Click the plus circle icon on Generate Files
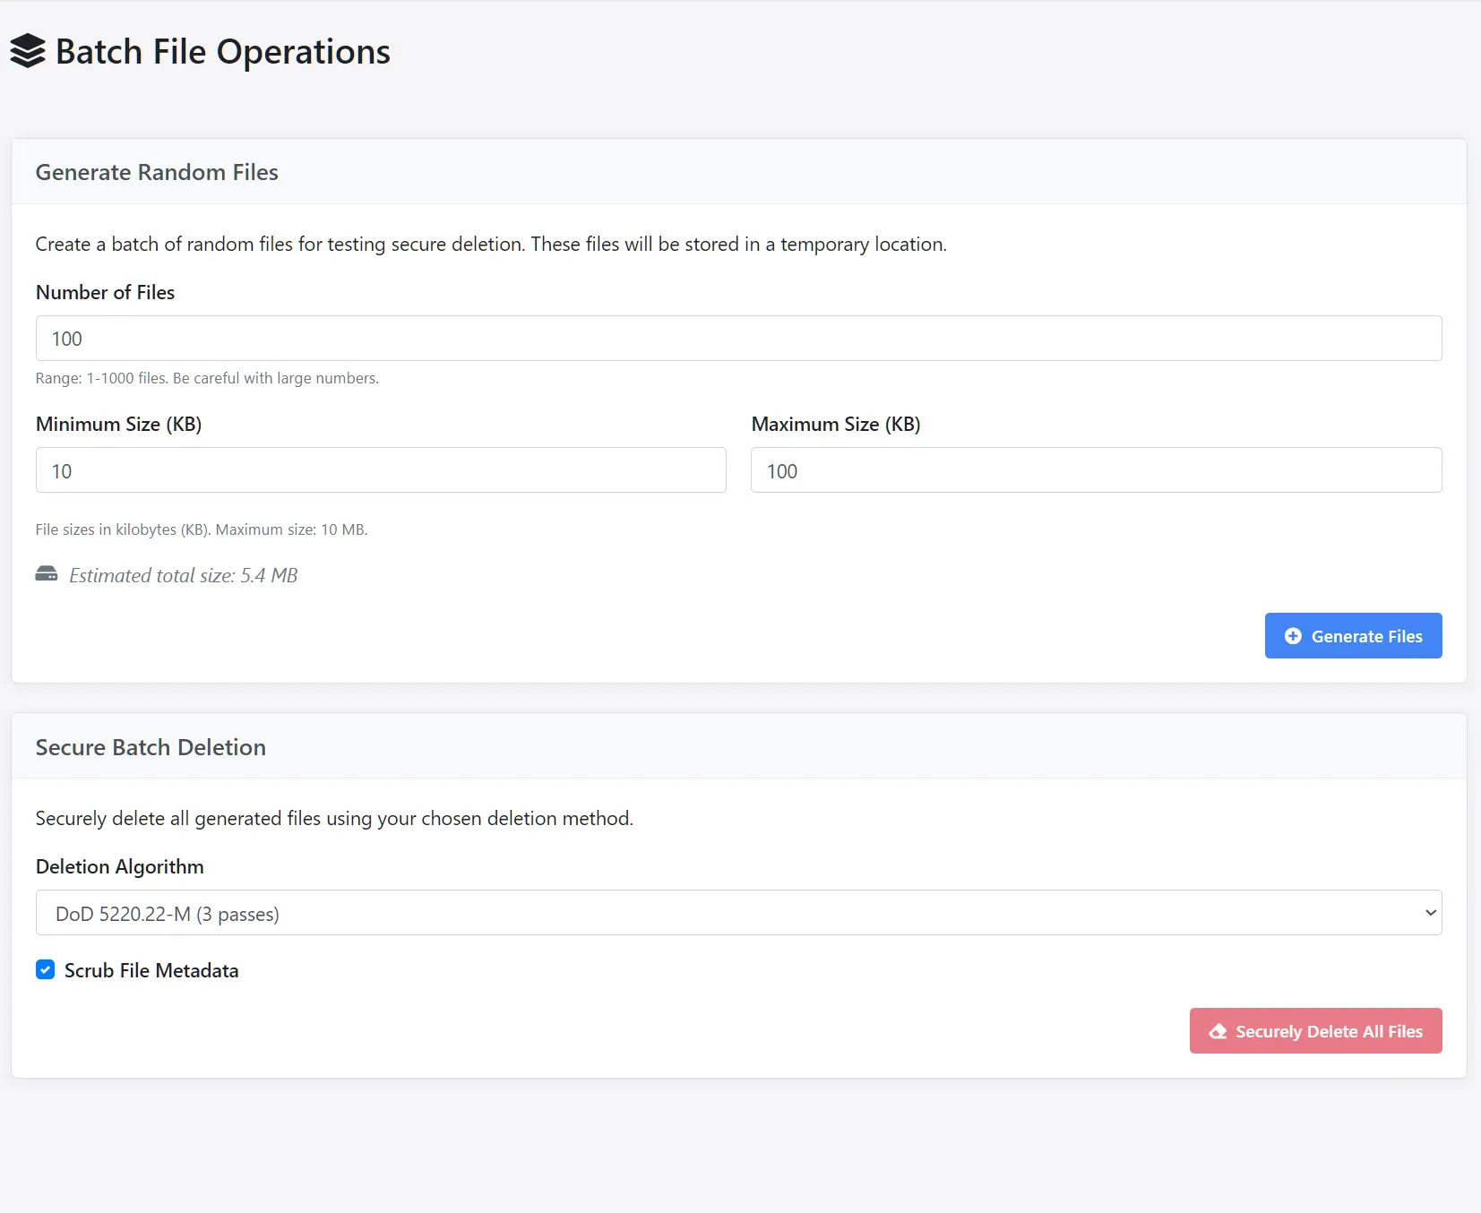 click(x=1292, y=636)
